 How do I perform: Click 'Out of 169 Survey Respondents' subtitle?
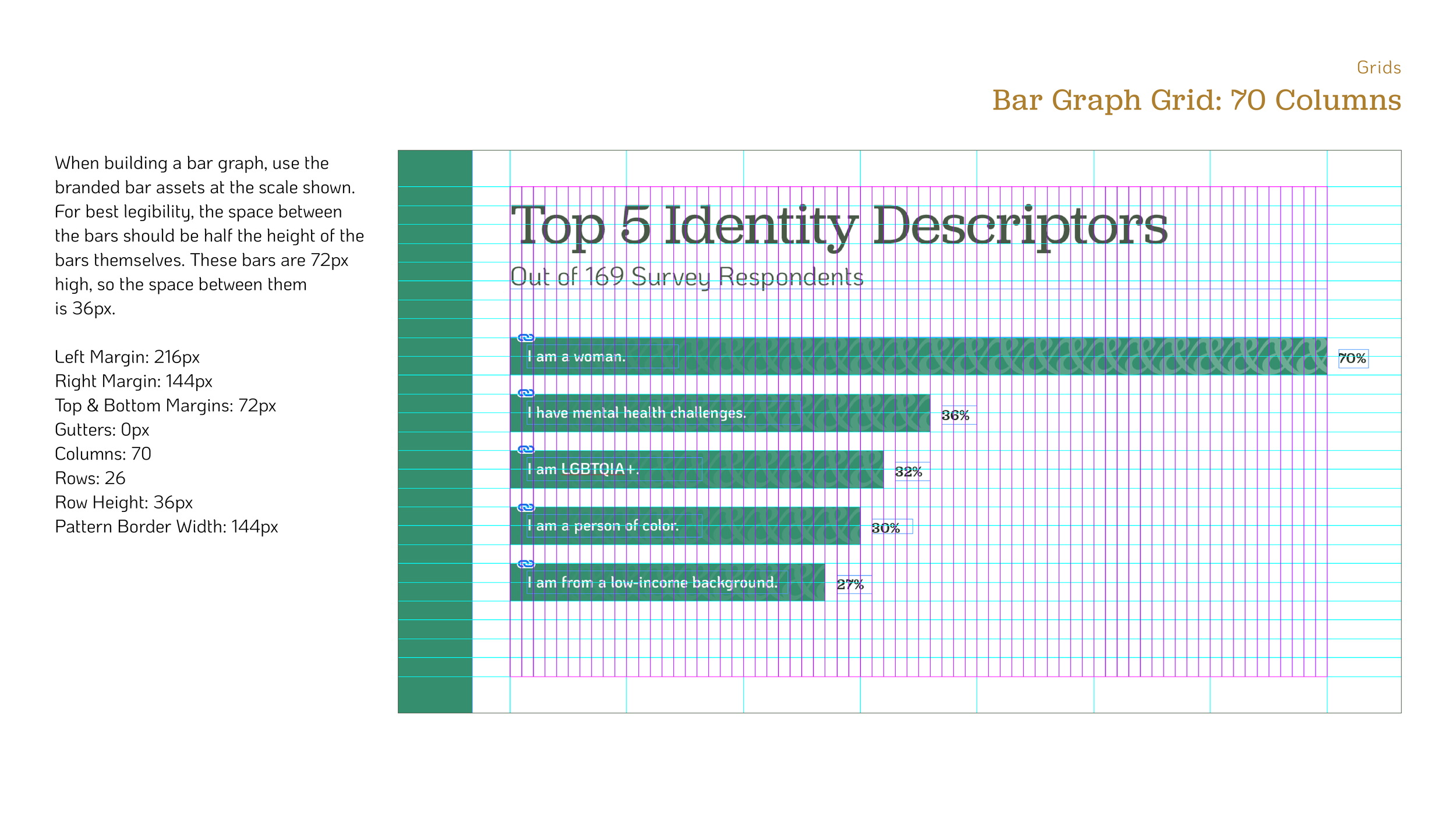686,277
